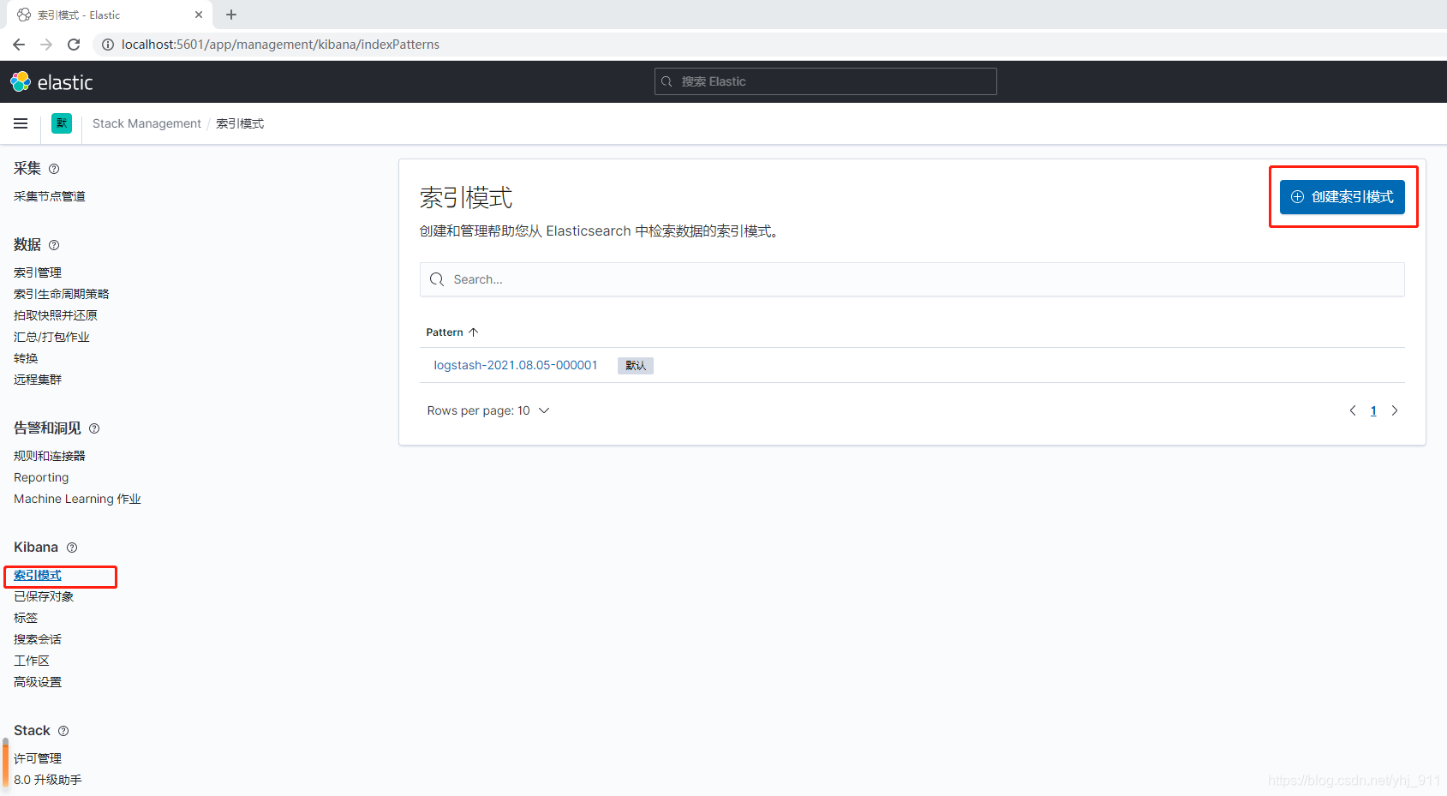Open 索引生命周期策略 in sidebar
This screenshot has width=1447, height=796.
pos(62,294)
